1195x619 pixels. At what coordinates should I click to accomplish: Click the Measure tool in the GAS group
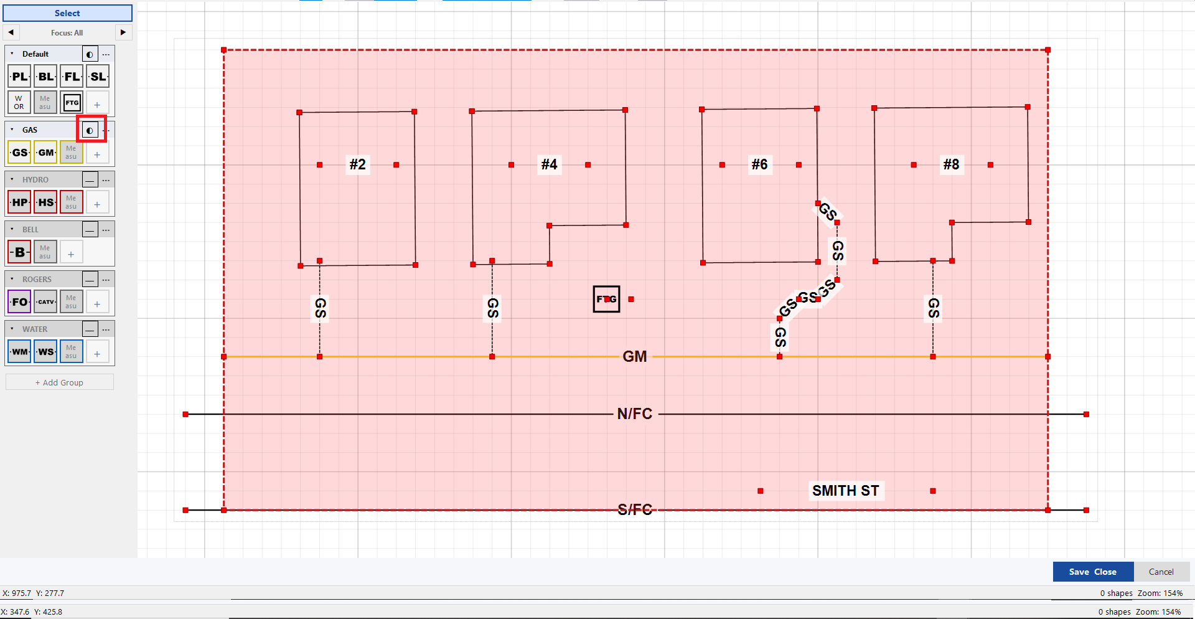pos(72,153)
